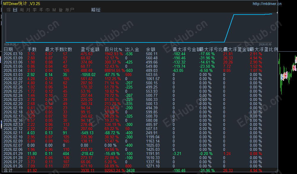Open the 季 quarterly tab
Image resolution: width=297 pixels, height=174 pixels.
click(x=35, y=10)
